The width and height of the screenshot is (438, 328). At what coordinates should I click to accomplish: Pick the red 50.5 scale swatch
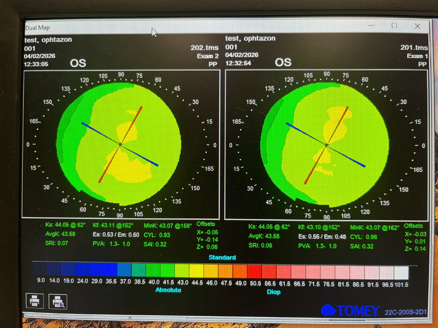(x=254, y=271)
